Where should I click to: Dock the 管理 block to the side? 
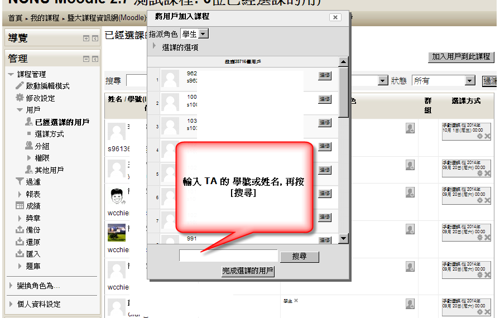(95, 59)
